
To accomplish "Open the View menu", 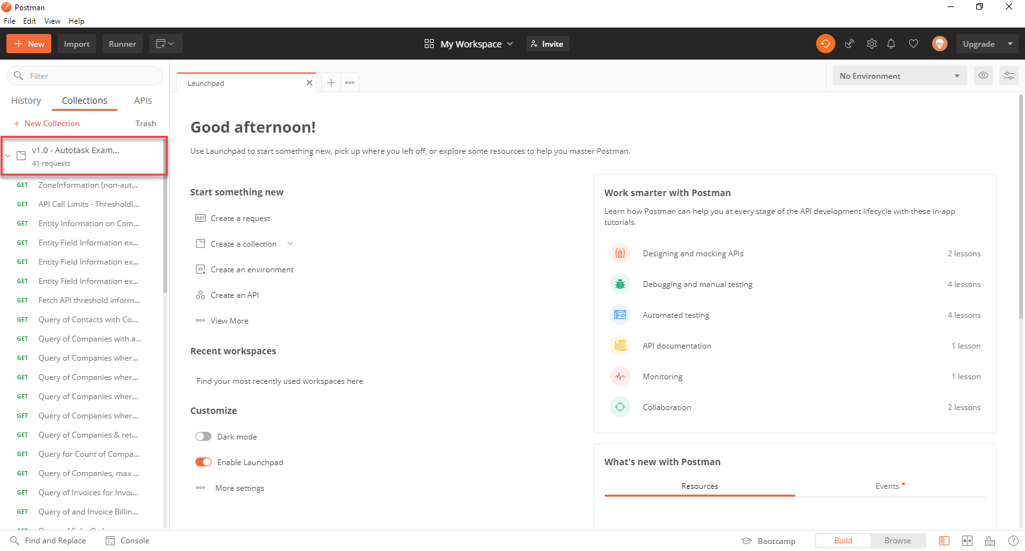I will click(52, 21).
